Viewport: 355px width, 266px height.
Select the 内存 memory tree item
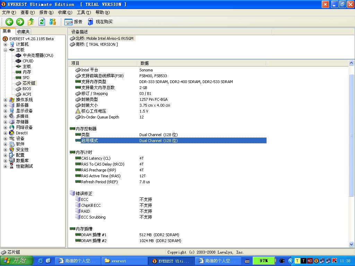point(27,72)
